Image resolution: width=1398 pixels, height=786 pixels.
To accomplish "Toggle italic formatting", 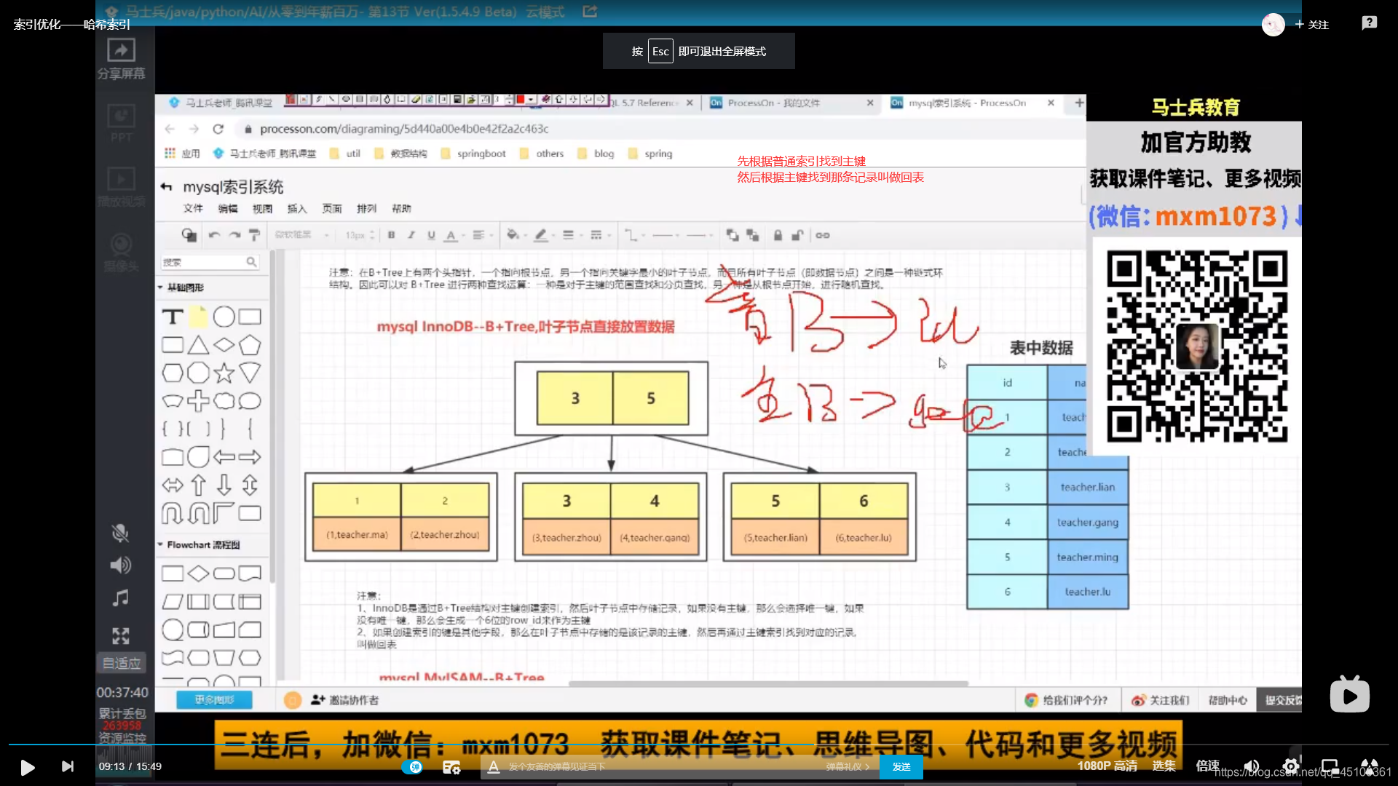I will pyautogui.click(x=411, y=235).
